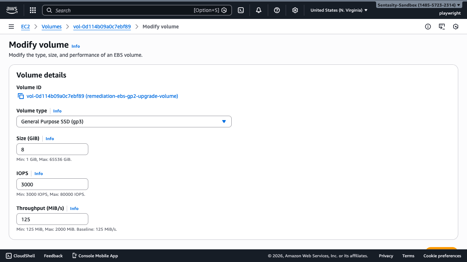The height and width of the screenshot is (262, 467).
Task: Copy the volume ID with copy icon
Action: point(21,96)
